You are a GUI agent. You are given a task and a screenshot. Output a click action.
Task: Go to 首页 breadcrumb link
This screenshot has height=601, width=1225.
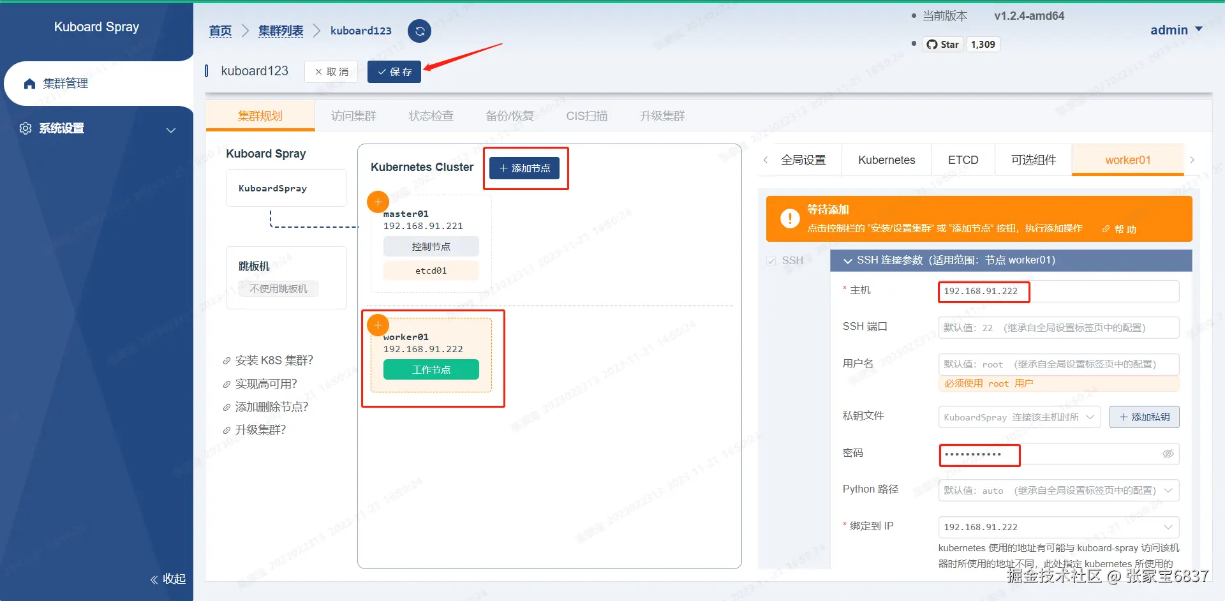pos(220,31)
